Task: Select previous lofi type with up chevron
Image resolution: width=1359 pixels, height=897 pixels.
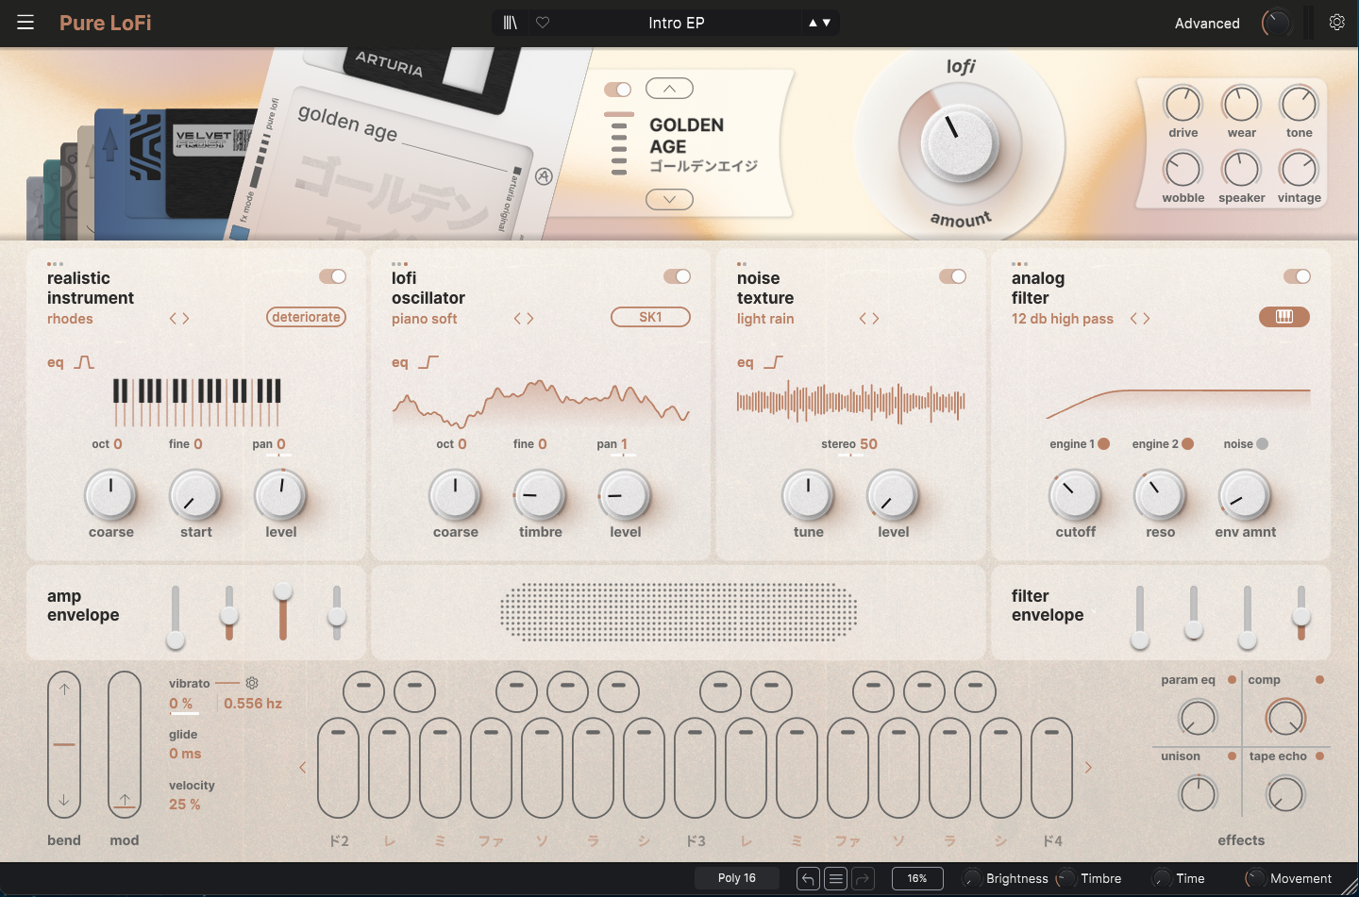Action: (x=669, y=89)
